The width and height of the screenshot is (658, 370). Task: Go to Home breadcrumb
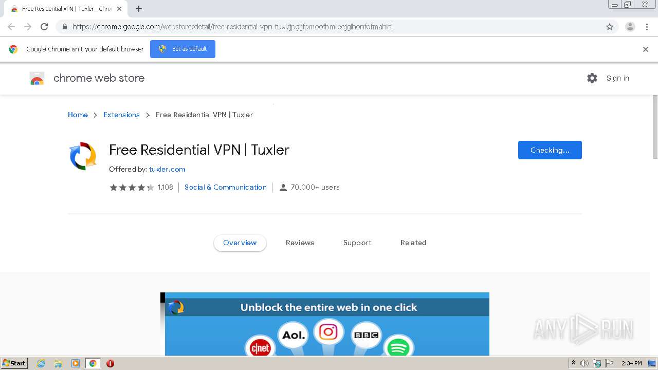78,115
